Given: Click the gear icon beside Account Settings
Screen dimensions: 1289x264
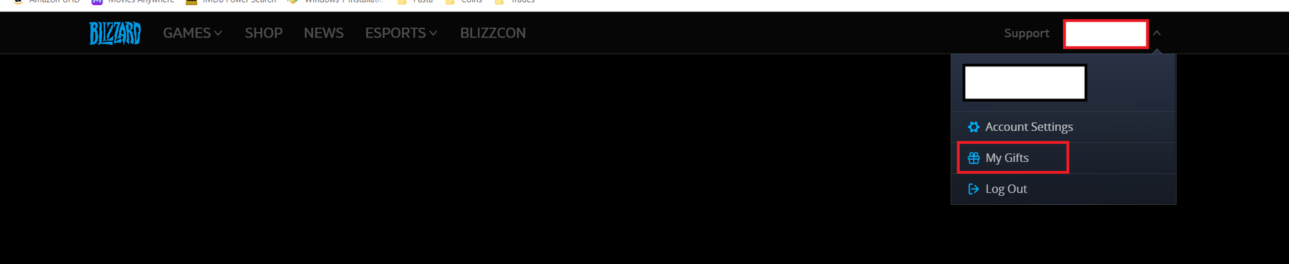Looking at the screenshot, I should pyautogui.click(x=973, y=127).
